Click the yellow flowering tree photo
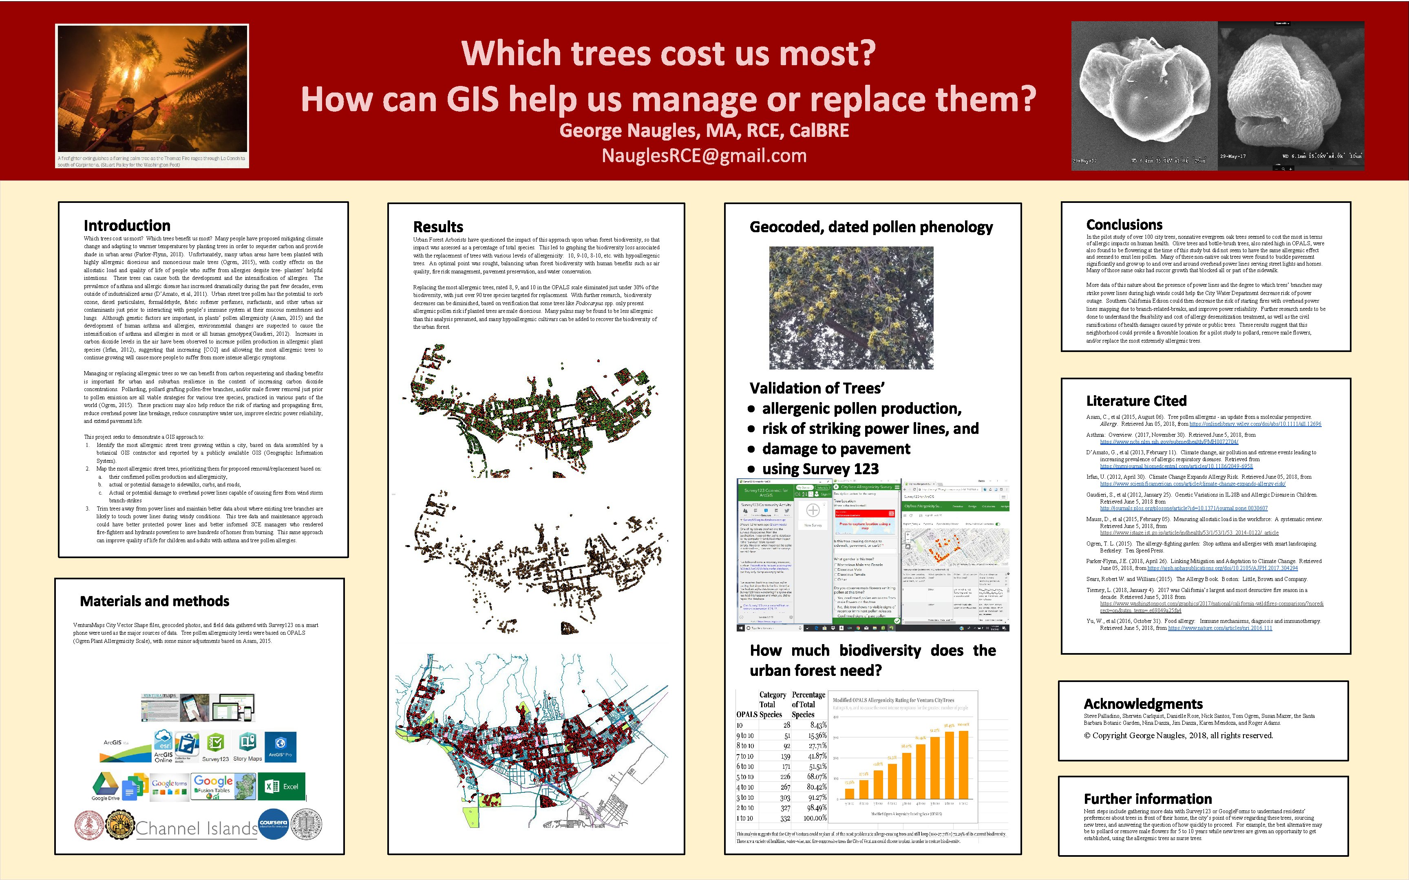This screenshot has height=880, width=1409. (x=851, y=308)
